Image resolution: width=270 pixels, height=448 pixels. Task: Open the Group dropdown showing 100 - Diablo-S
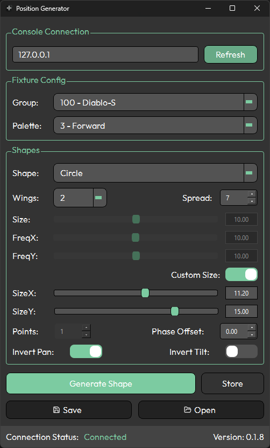click(155, 102)
